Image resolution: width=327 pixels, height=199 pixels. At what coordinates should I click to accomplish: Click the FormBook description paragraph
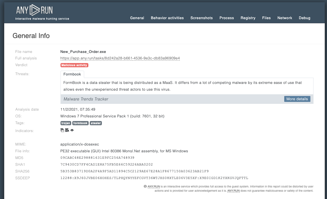click(182, 86)
